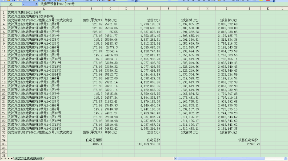Select row 35 header
Image resolution: width=288 pixels, height=161 pixels.
pyautogui.click(x=4, y=144)
